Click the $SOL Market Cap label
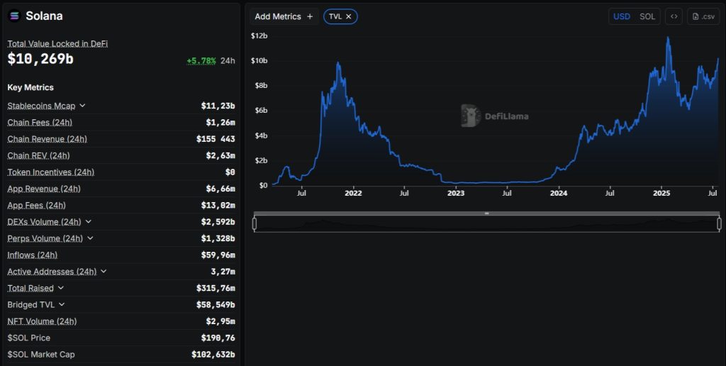 40,355
